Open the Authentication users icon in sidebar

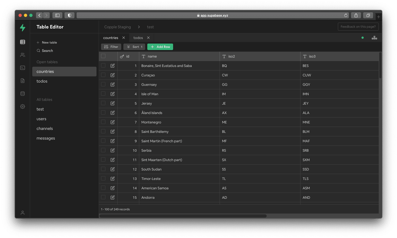pyautogui.click(x=23, y=55)
